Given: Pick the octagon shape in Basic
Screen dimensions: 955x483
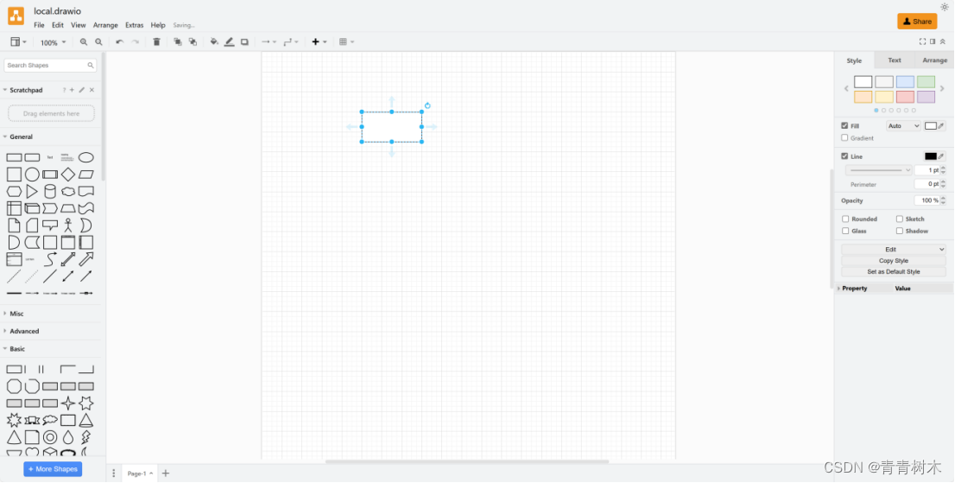Looking at the screenshot, I should coord(14,386).
